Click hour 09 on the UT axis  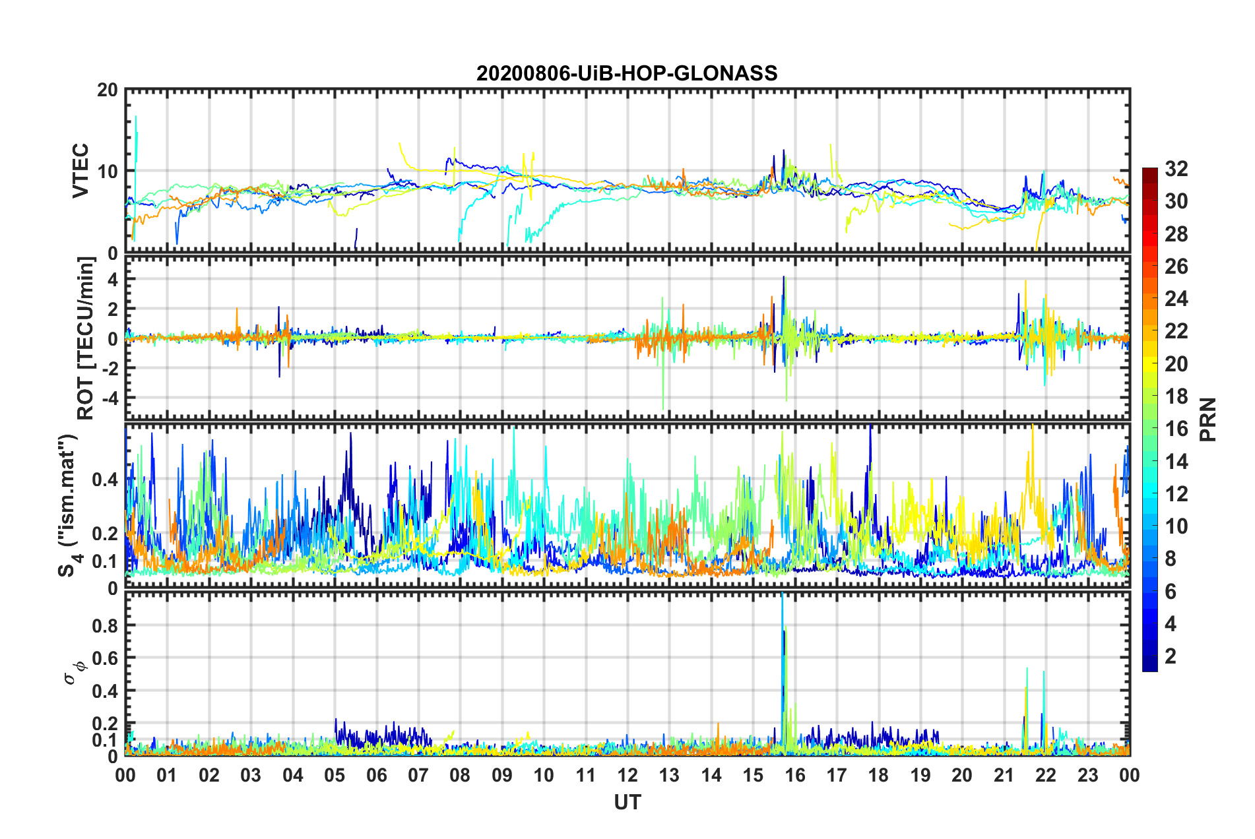pos(502,776)
